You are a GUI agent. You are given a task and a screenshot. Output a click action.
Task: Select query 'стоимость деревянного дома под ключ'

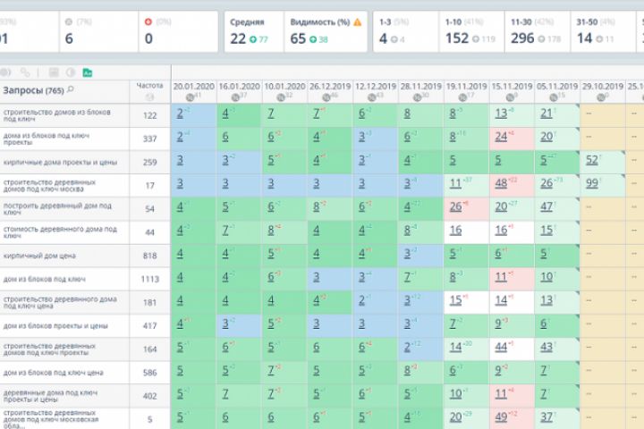click(x=60, y=232)
